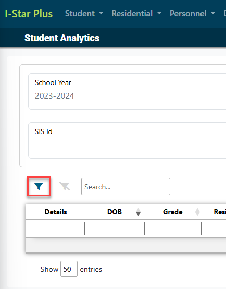
Task: Click the Student Analytics page title
Action: pyautogui.click(x=62, y=38)
